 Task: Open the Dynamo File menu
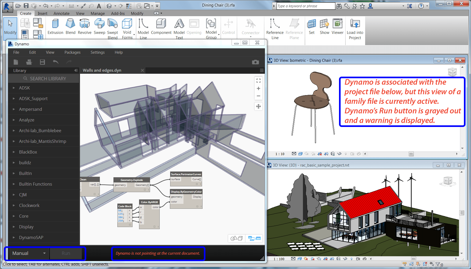(16, 52)
